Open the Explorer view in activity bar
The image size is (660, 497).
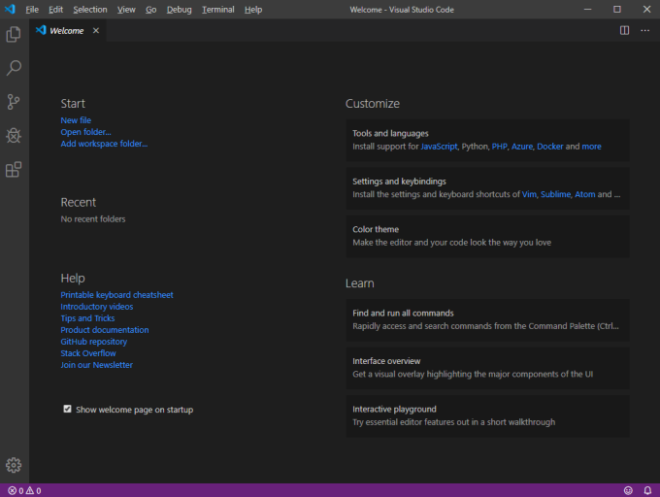14,34
